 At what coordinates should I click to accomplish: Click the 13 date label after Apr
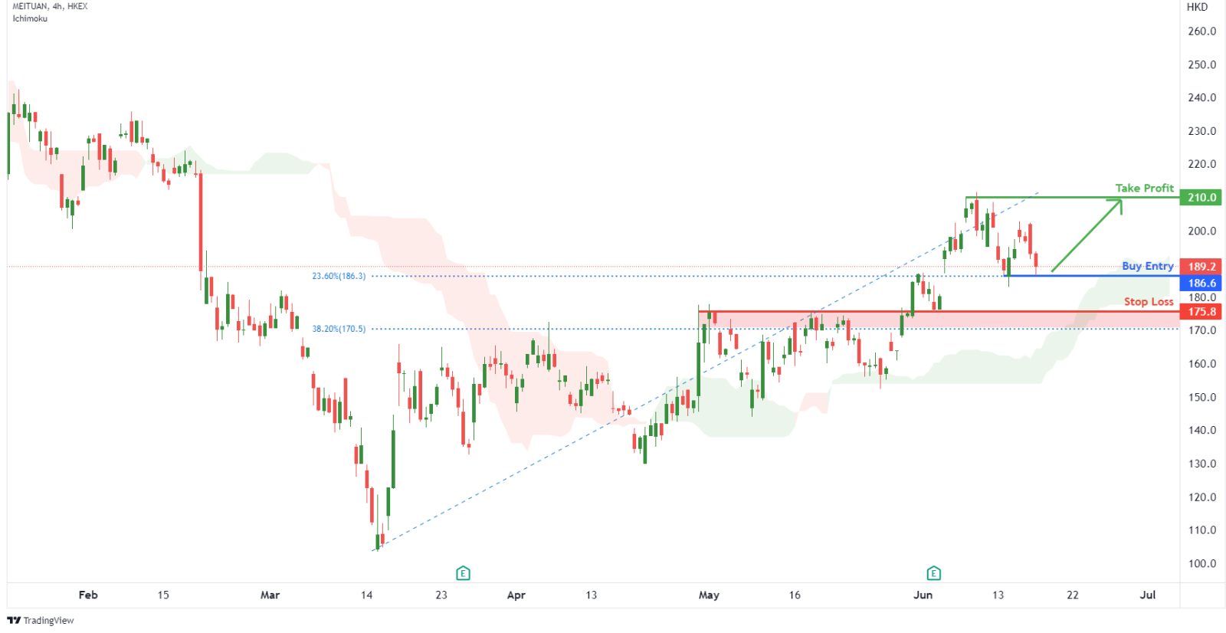(x=591, y=595)
